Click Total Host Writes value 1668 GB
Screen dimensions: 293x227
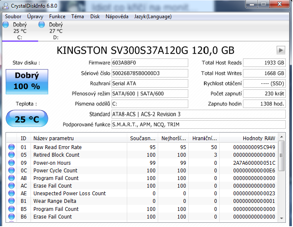[x=264, y=73]
